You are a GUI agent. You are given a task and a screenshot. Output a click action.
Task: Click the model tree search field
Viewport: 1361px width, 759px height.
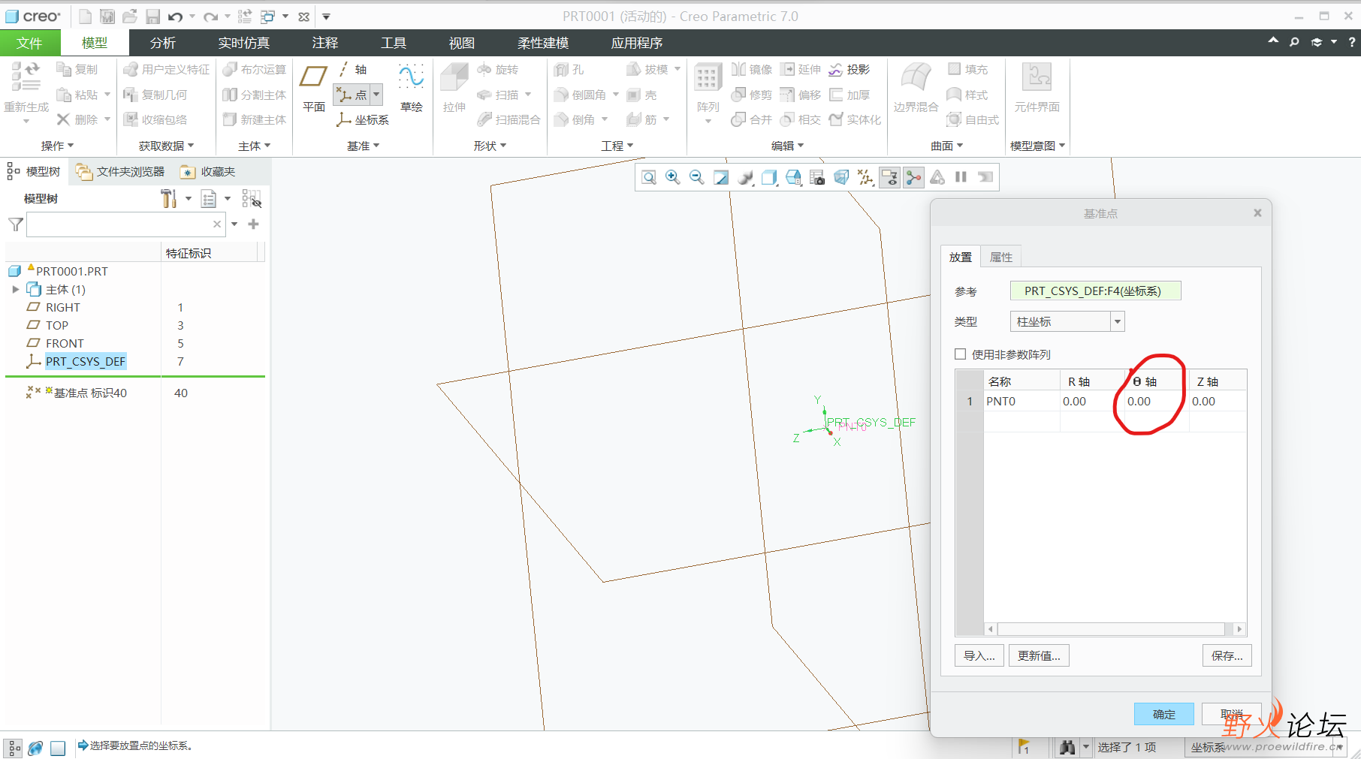125,224
